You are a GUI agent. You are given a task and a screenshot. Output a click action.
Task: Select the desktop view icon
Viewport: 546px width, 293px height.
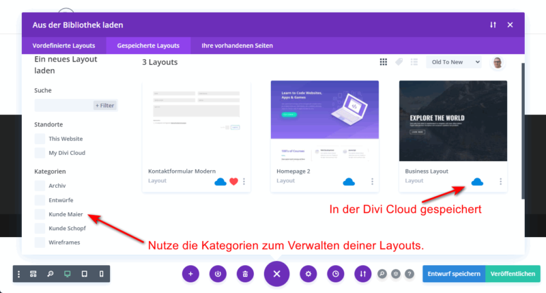[67, 274]
